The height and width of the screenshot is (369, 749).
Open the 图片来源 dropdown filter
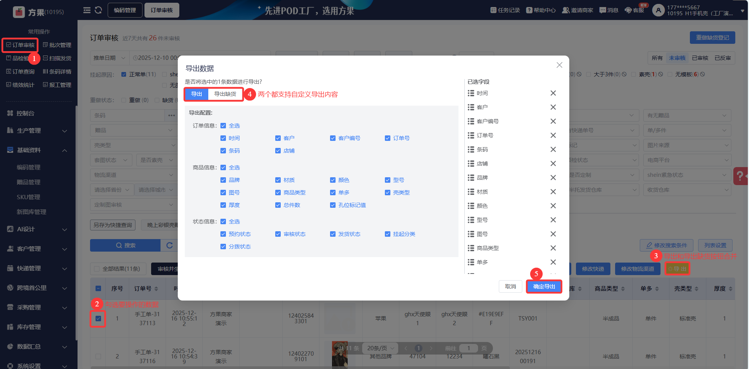[x=687, y=145]
